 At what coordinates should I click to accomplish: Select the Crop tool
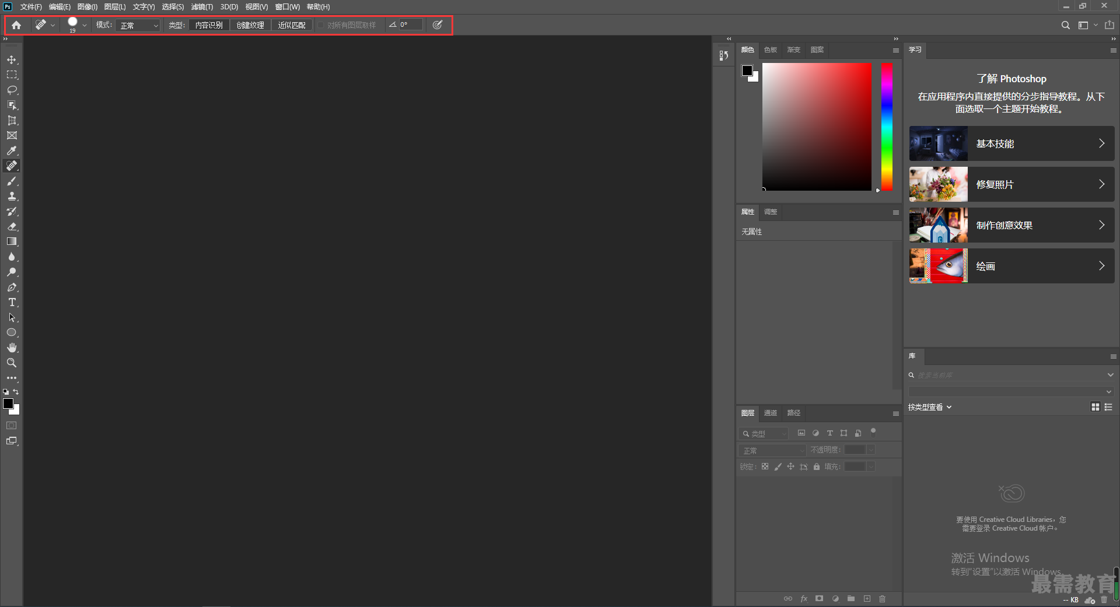(x=12, y=120)
